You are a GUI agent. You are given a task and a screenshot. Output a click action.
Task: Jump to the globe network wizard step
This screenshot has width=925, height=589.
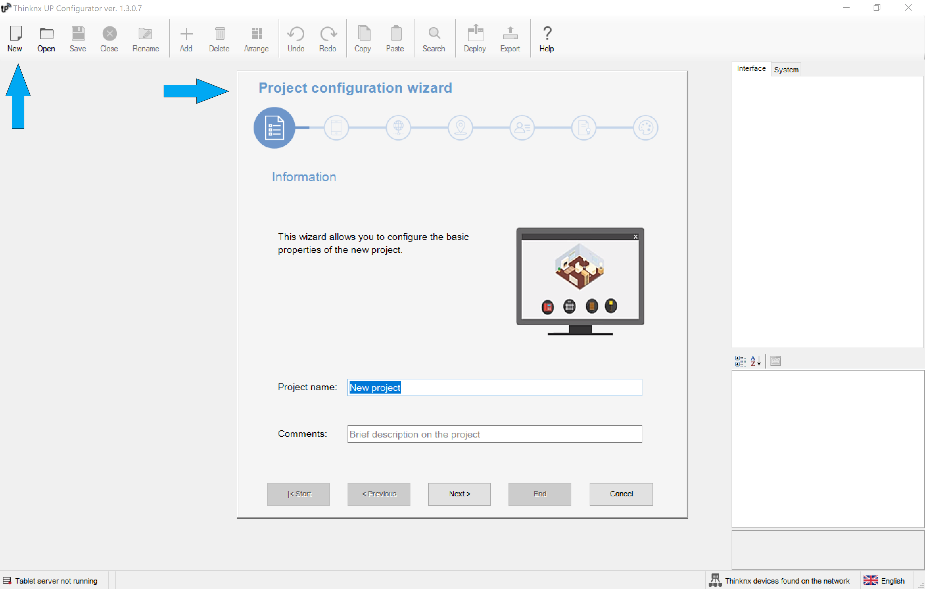[x=398, y=127]
